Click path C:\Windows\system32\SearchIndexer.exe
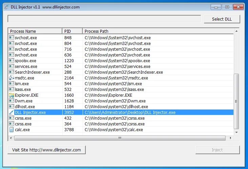This screenshot has height=169, width=248. (124, 72)
